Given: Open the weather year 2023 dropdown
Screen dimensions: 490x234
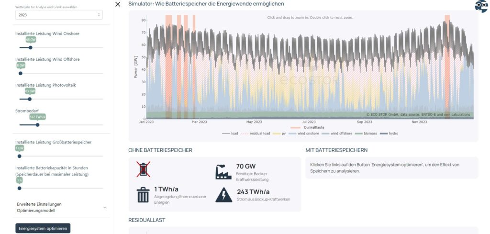Looking at the screenshot, I should (x=59, y=15).
